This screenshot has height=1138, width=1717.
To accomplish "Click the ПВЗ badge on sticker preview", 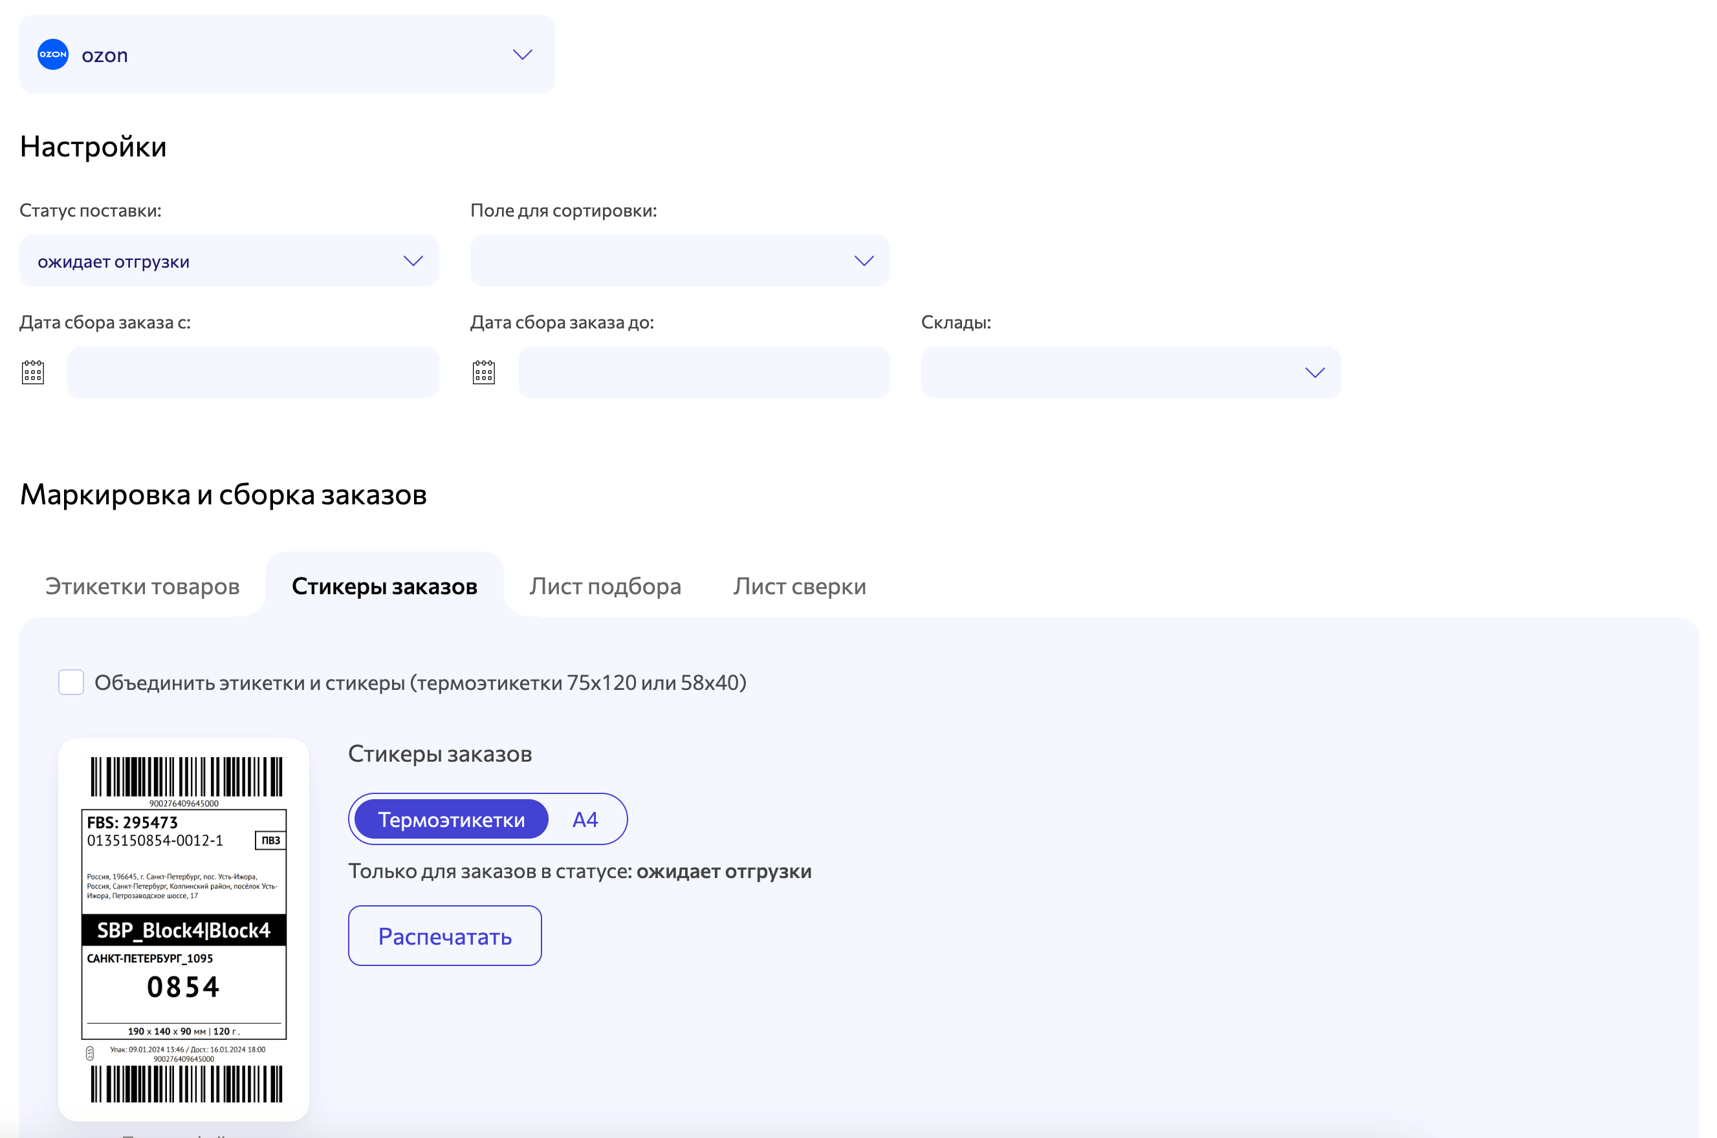I will 271,841.
